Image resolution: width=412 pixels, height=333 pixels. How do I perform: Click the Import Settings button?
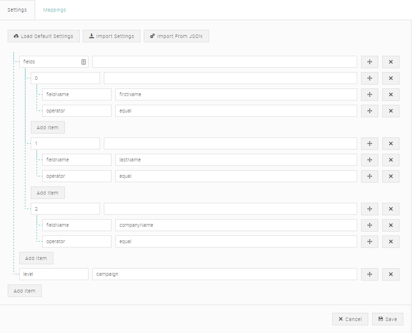pyautogui.click(x=112, y=36)
